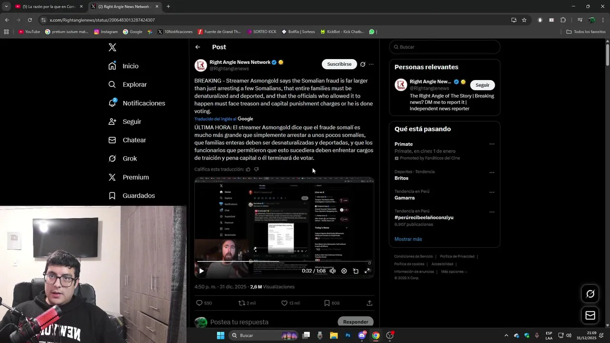Open Premium in the sidebar
Screen dimensions: 610x343
(128, 177)
